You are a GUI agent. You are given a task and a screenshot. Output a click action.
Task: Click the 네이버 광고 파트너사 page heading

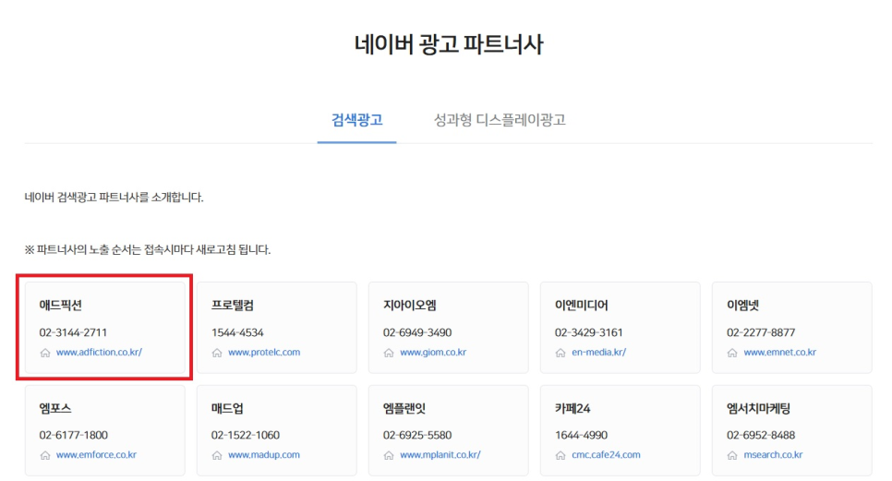coord(448,44)
